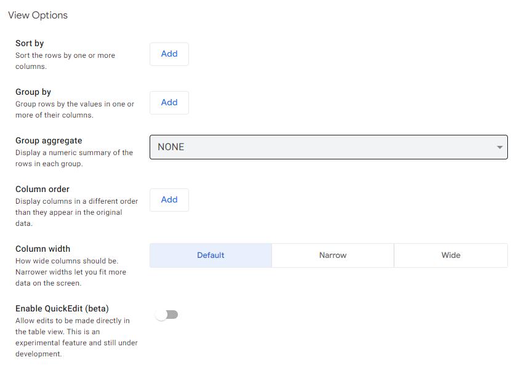
Task: Click the Group aggregate label
Action: coord(47,140)
